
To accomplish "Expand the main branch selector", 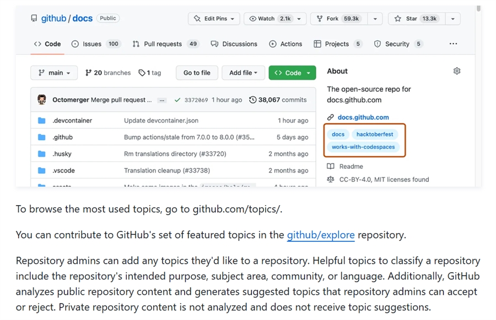I will click(55, 73).
